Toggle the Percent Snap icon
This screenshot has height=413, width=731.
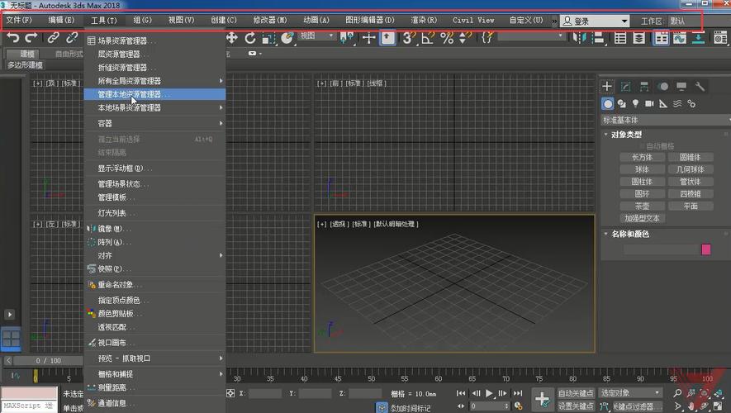pyautogui.click(x=447, y=38)
